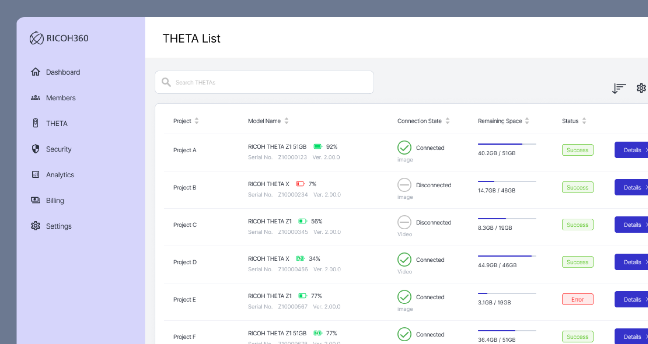648x344 pixels.
Task: Open the sort order icon above table
Action: tap(619, 88)
